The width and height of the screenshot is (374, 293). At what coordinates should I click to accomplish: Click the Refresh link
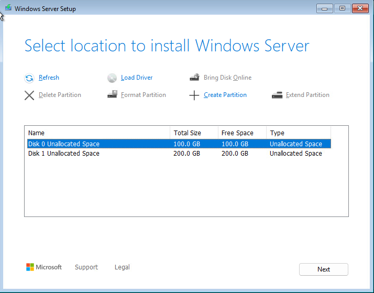click(x=49, y=78)
